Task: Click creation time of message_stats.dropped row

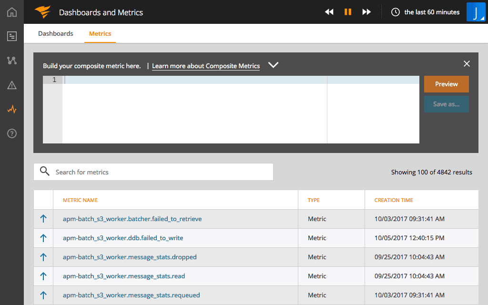Action: 409,257
